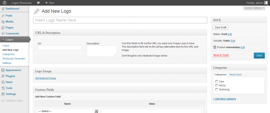Image resolution: width=270 pixels, height=113 pixels.
Task: Click the Tools wrench icon in sidebar
Action: click(3, 88)
